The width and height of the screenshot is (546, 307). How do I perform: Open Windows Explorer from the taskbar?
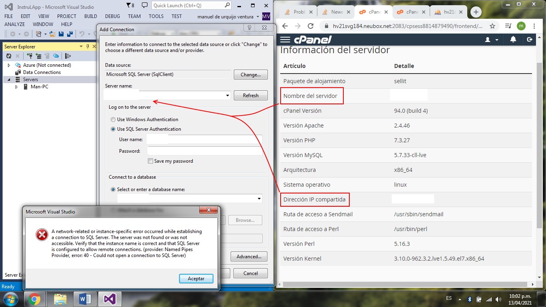point(60,299)
